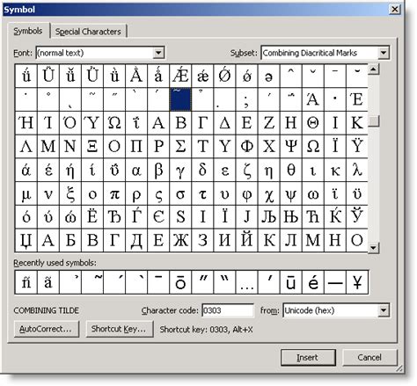Image resolution: width=417 pixels, height=386 pixels.
Task: Pick recently used em dash symbol
Action: click(335, 282)
